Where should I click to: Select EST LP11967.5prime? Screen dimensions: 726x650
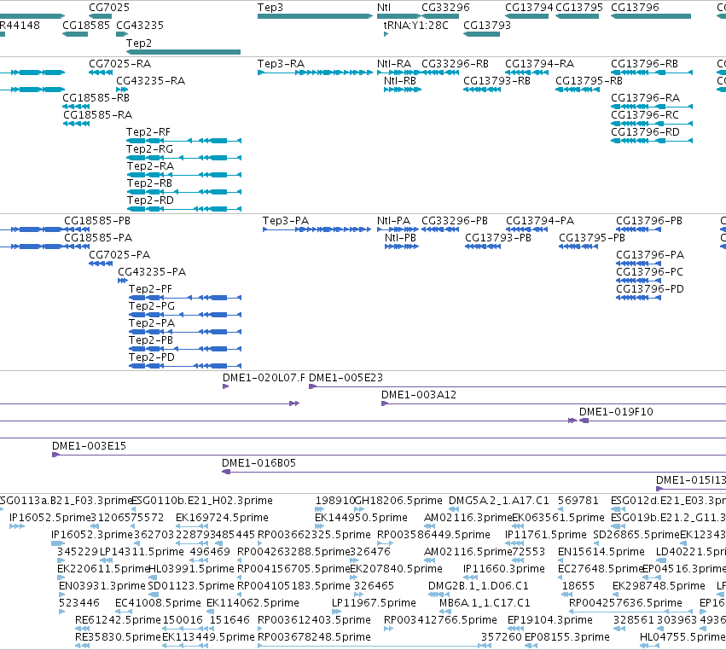point(374,603)
